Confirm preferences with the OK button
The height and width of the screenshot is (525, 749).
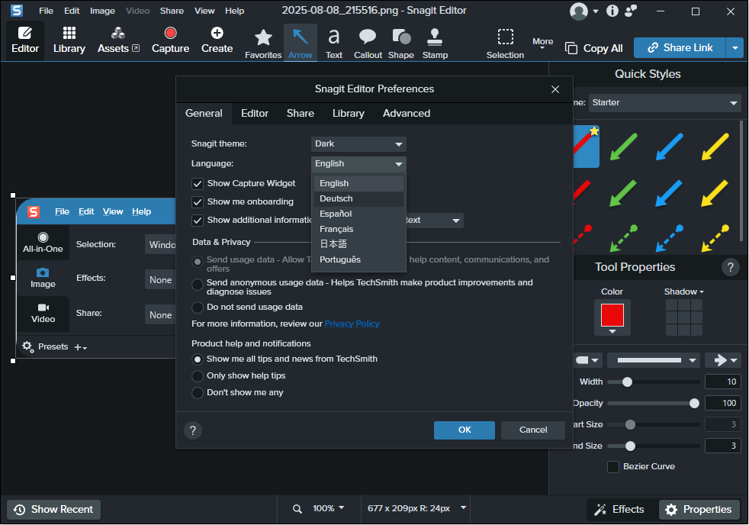465,430
